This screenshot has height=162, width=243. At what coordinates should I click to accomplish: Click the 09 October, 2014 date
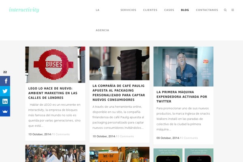click(x=168, y=138)
